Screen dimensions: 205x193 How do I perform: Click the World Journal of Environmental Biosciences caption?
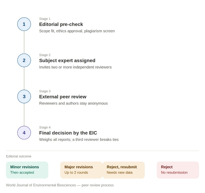click(x=60, y=185)
